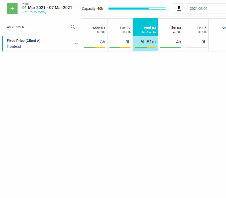Click the week range 01 Mar 2021 - 07 Mar 2021
Viewport: 226px width, 198px height.
tap(47, 8)
